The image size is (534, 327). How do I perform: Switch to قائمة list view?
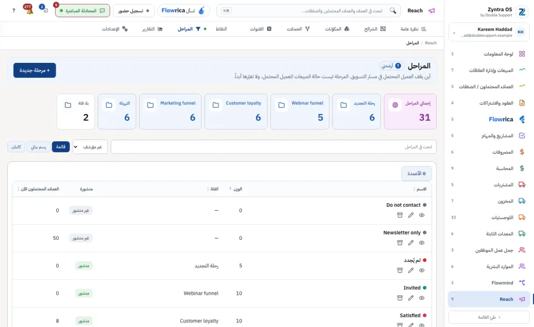click(x=61, y=147)
